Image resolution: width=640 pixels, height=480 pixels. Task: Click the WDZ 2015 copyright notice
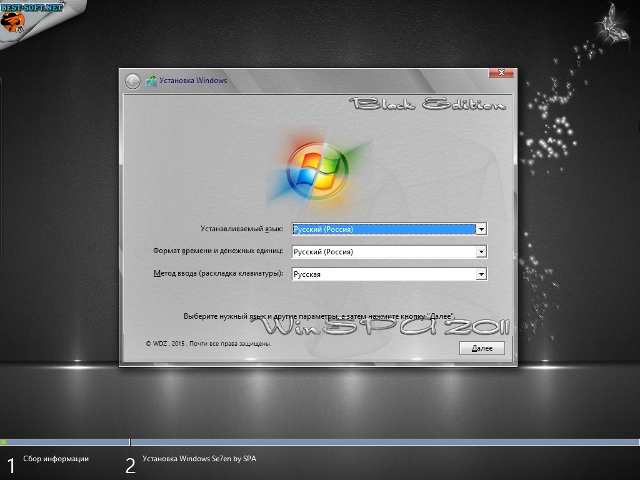209,344
